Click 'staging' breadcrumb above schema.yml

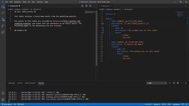(109, 9)
